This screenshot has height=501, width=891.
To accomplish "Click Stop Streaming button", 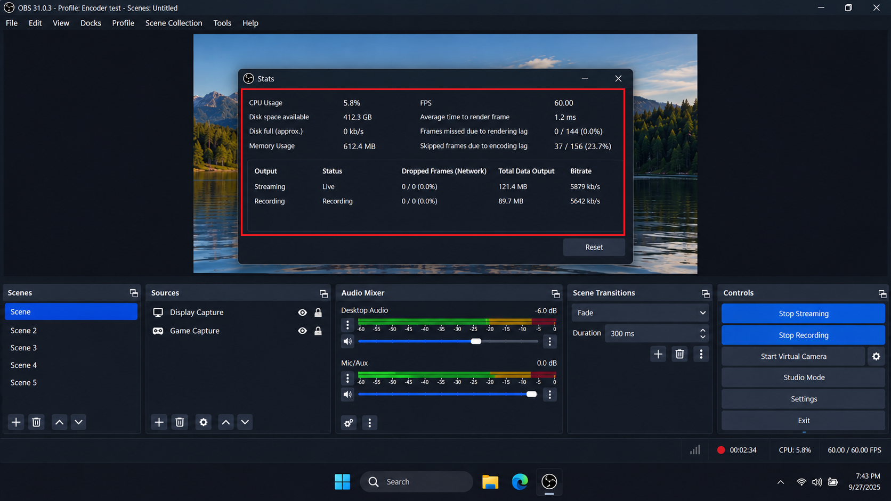I will coord(803,314).
